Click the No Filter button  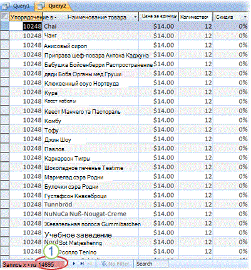click(115, 264)
